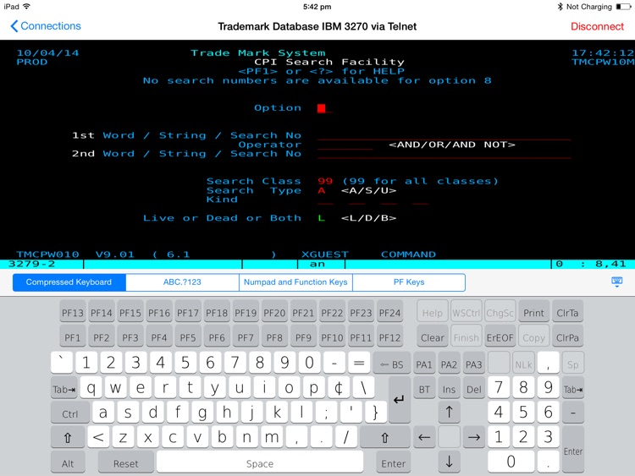Click the 1st Word search input field
Image resolution: width=635 pixels, height=476 pixels.
tap(444, 135)
